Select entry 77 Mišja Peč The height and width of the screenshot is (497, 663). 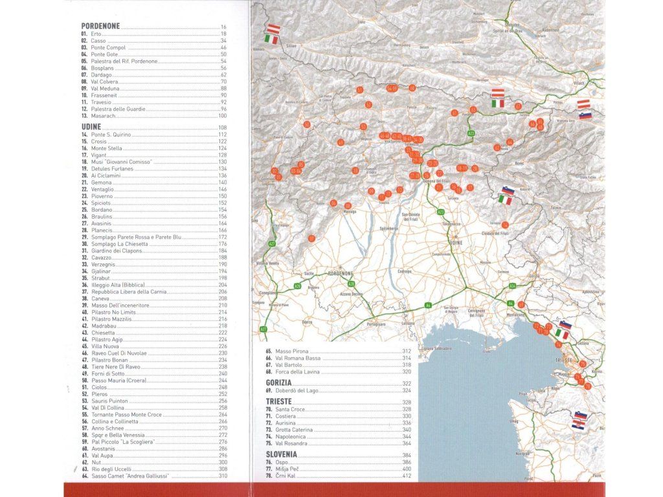point(289,469)
